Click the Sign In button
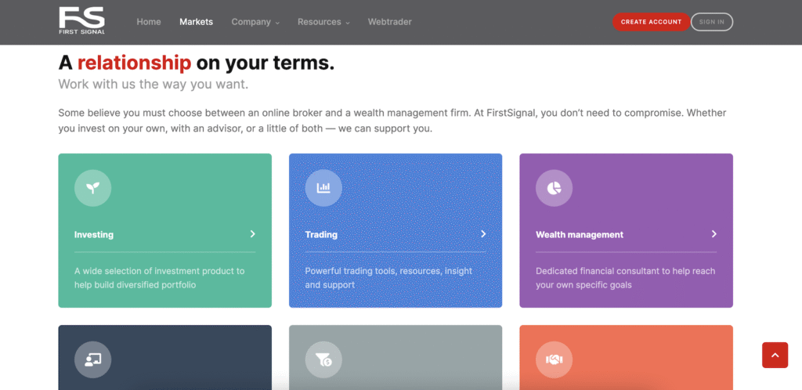Screen dimensions: 802x390 point(711,22)
